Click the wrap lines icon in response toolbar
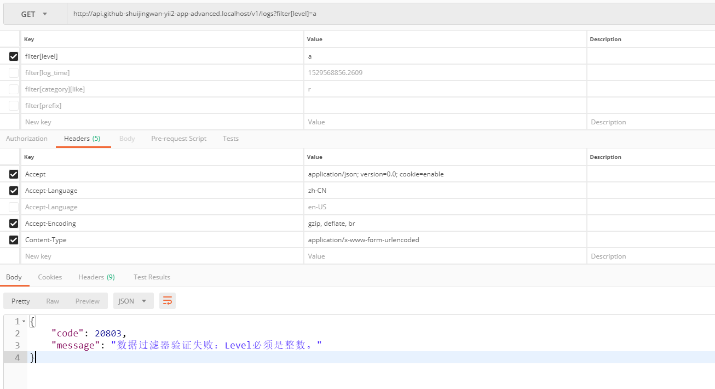The height and width of the screenshot is (389, 715). point(168,301)
